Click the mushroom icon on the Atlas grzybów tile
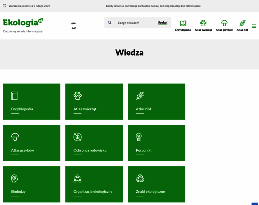This screenshot has height=205, width=259. coord(15,137)
